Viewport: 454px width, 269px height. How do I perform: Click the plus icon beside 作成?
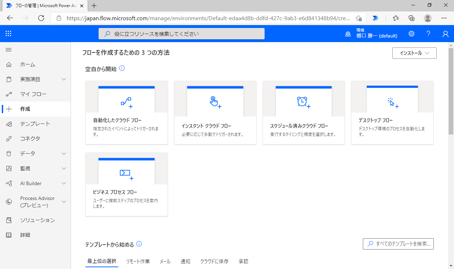9,109
